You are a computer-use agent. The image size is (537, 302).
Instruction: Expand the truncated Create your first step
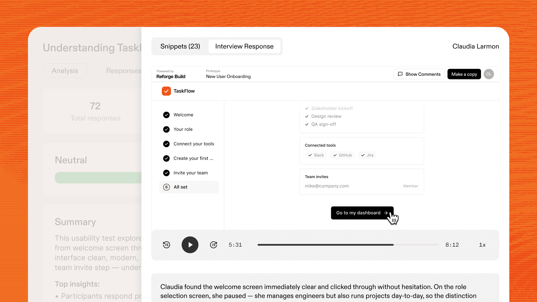point(193,159)
